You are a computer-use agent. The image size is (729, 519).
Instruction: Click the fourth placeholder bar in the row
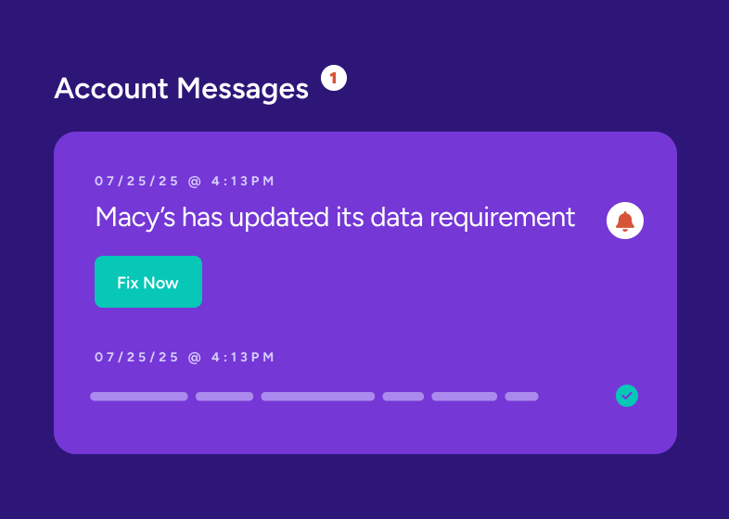pos(403,397)
